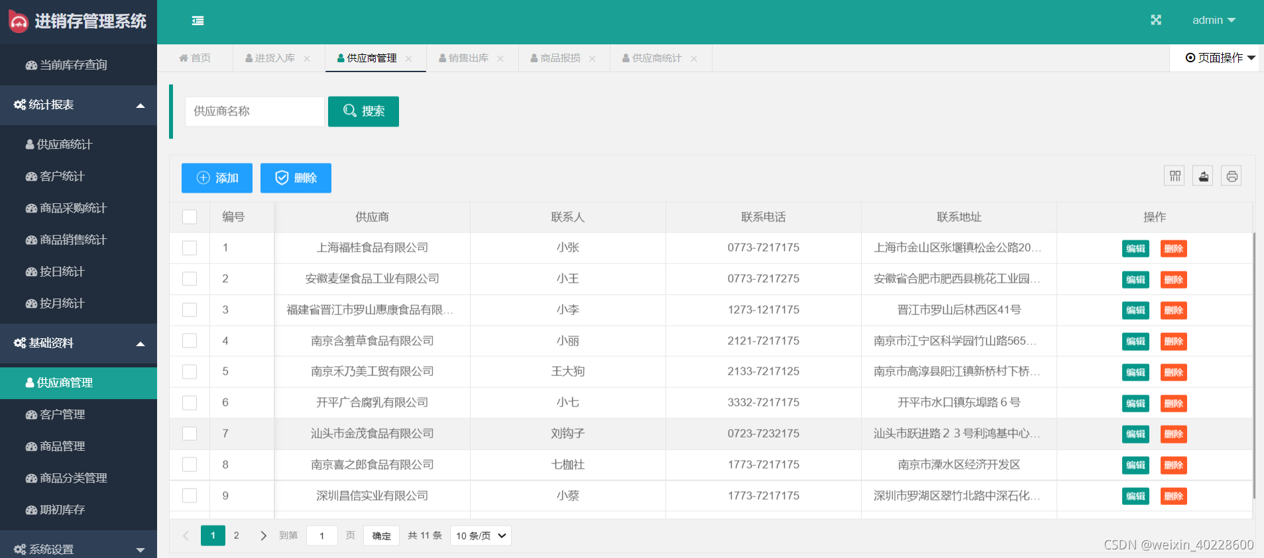
Task: Open 客户统计 in the sidebar
Action: click(78, 176)
